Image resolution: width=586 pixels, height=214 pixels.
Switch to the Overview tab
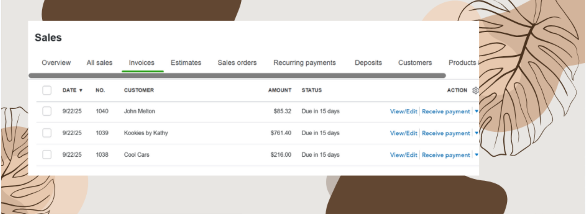(56, 63)
